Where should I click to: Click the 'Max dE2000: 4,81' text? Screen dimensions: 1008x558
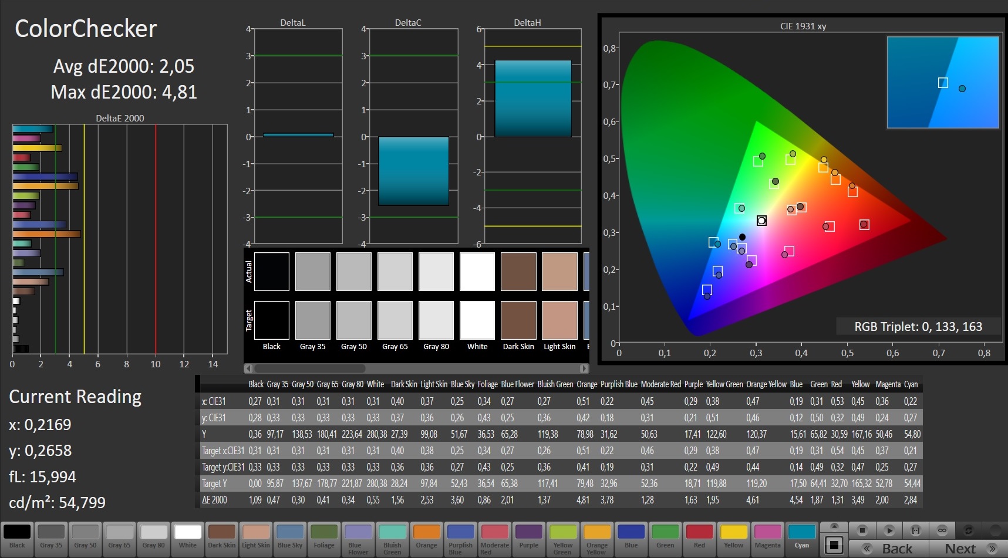[124, 92]
